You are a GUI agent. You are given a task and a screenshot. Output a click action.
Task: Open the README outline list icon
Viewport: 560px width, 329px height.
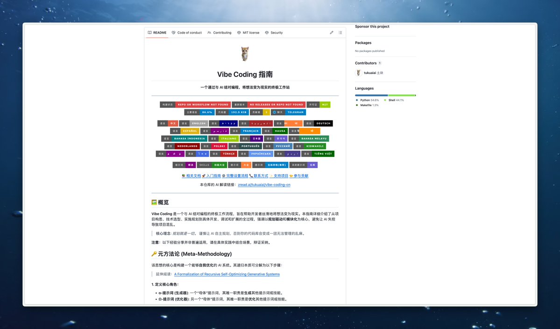coord(340,33)
